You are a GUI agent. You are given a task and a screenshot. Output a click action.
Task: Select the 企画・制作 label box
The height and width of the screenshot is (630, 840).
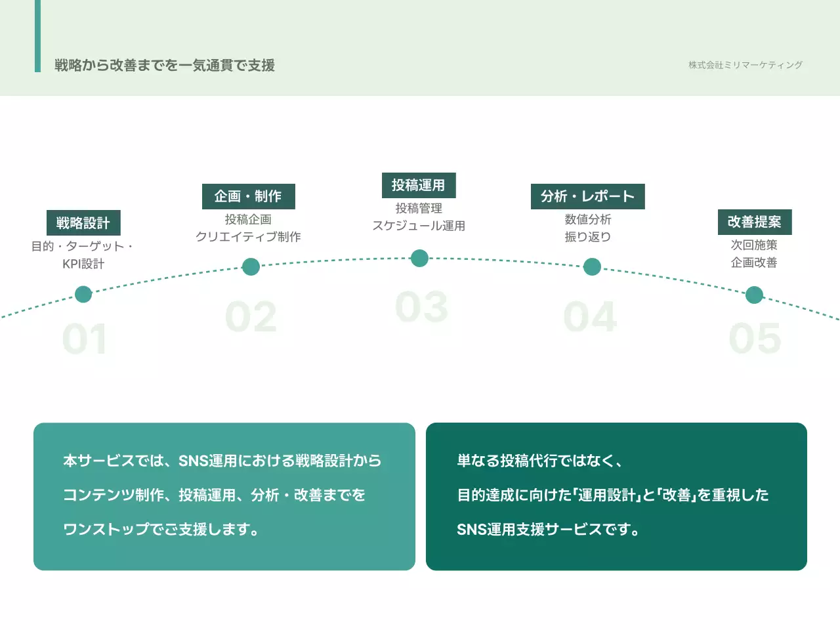point(248,196)
